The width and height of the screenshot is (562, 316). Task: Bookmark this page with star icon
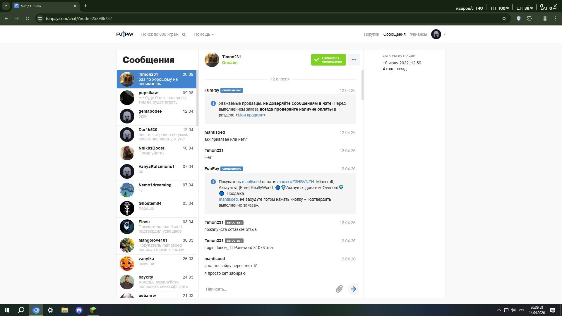(504, 18)
